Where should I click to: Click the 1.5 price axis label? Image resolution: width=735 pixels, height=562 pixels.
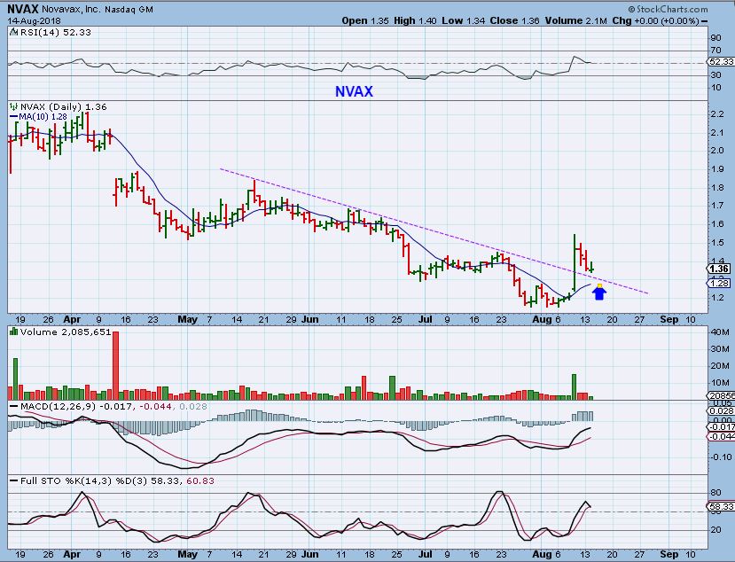pos(717,243)
